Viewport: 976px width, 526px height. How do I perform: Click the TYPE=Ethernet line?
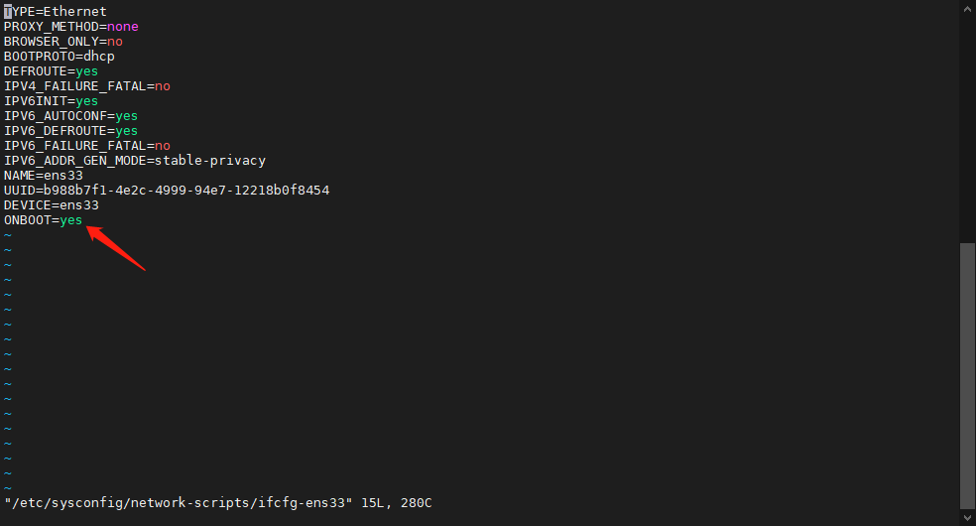tap(55, 12)
